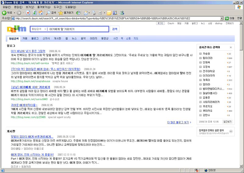Open the 보기(V) menu

30,7
